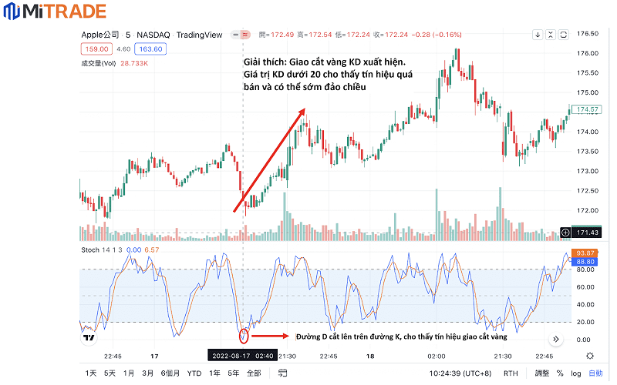Viewport: 617px width, 385px height.
Task: Select the 5年 time range
Action: 234,373
